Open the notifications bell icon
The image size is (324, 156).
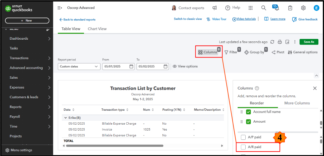[x=275, y=8]
